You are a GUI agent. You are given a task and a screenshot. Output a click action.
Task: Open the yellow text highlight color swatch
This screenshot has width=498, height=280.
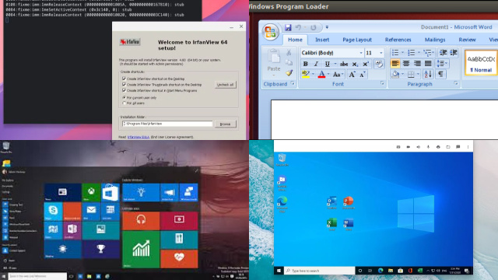click(x=306, y=75)
